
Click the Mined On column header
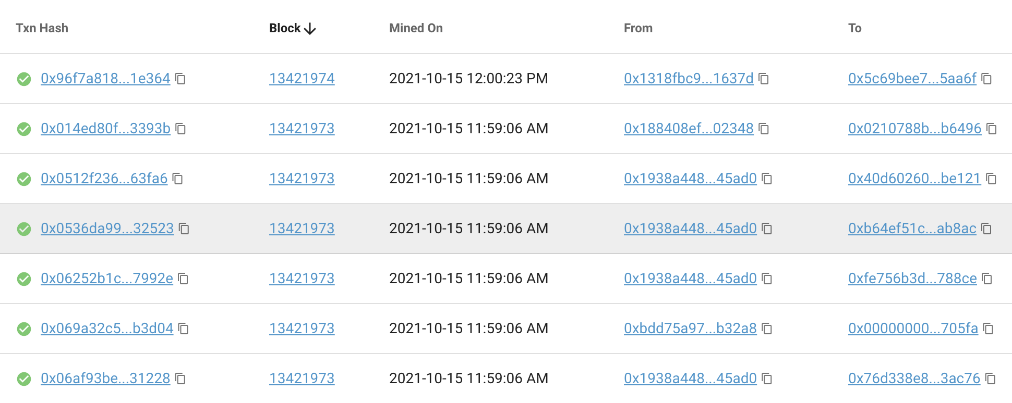click(x=416, y=28)
